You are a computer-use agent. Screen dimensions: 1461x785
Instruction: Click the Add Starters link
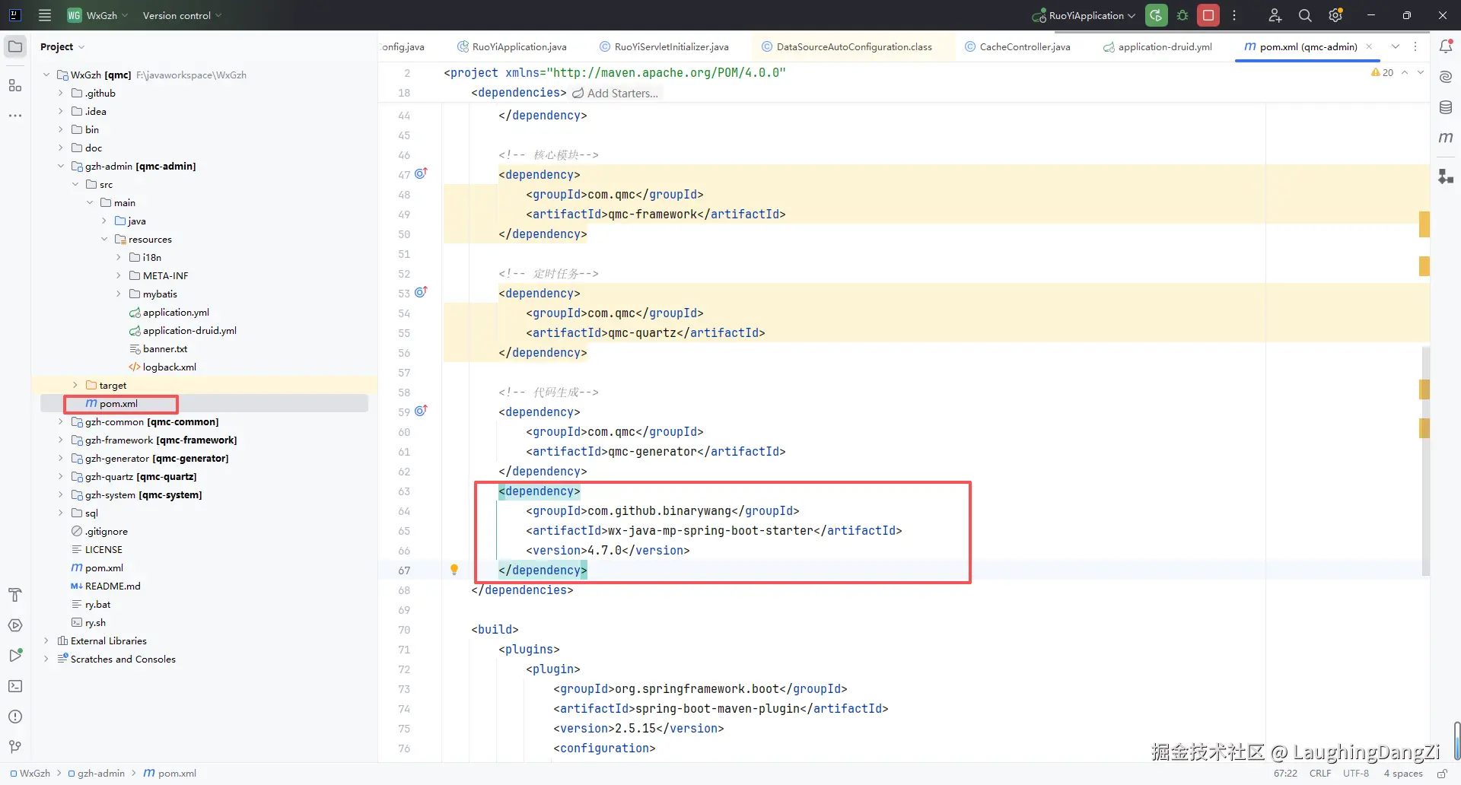tap(622, 93)
